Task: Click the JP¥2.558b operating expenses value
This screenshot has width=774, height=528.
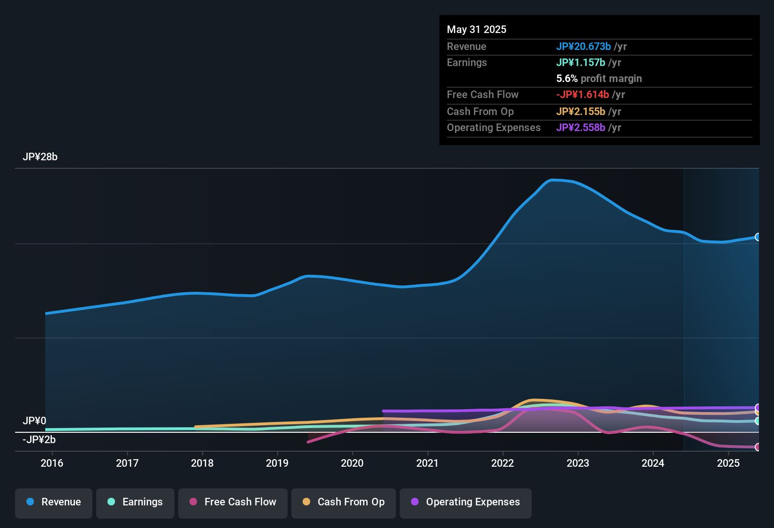Action: pyautogui.click(x=581, y=128)
